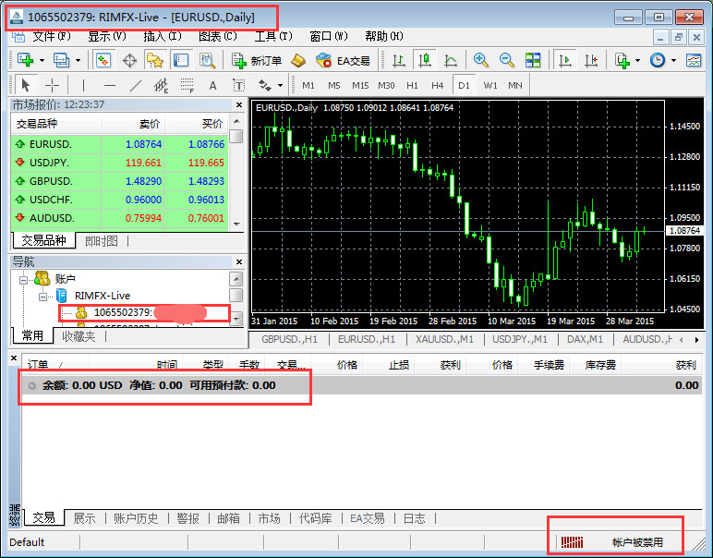Select the crosshair tool
The width and height of the screenshot is (713, 558).
[53, 85]
